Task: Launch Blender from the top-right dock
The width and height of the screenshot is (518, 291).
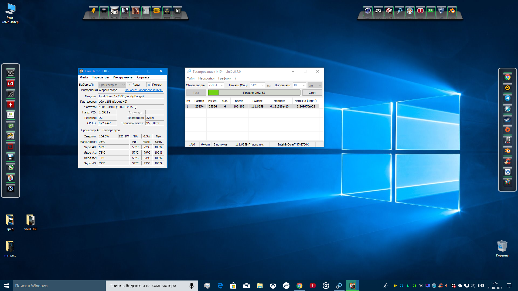Action: pyautogui.click(x=452, y=11)
